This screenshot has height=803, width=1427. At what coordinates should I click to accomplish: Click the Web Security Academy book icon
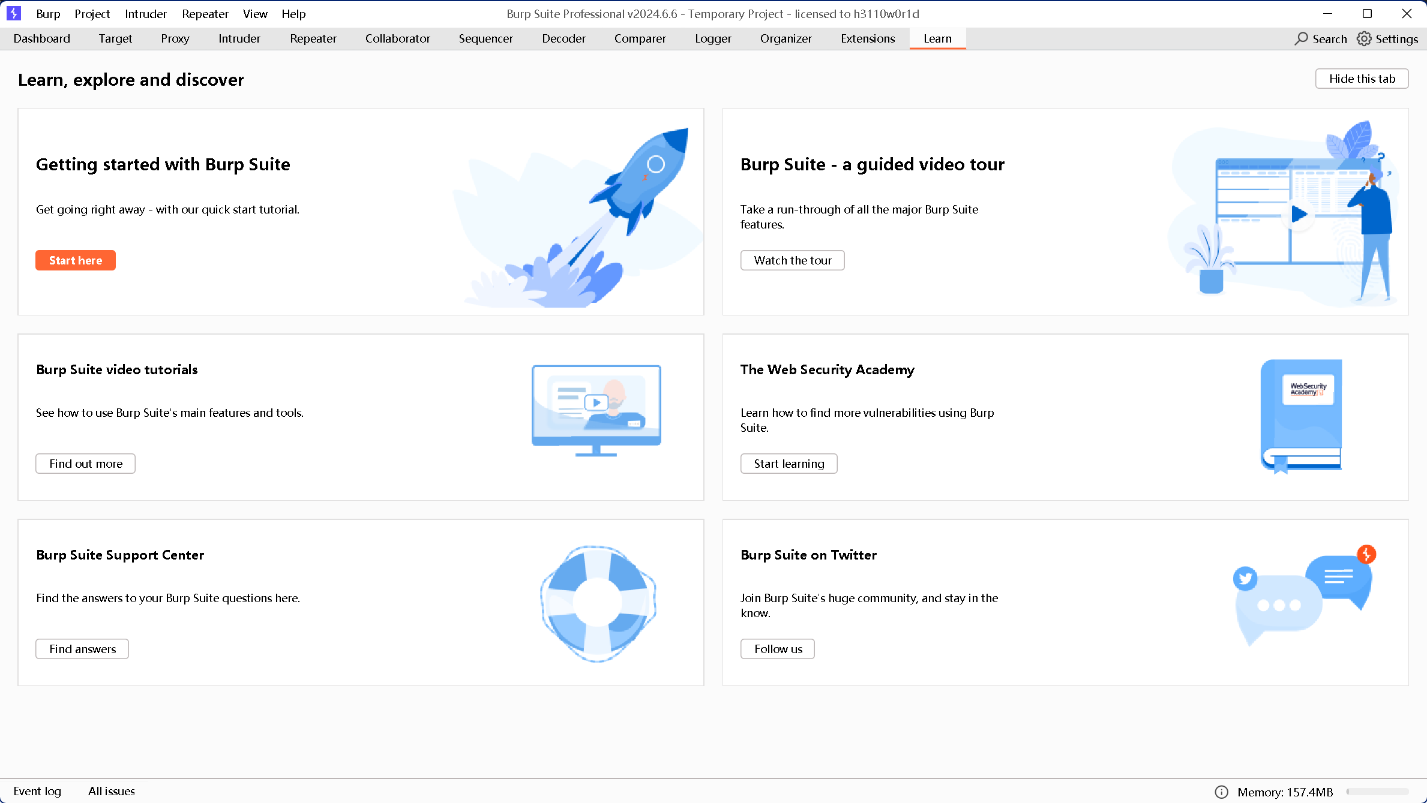(x=1301, y=415)
